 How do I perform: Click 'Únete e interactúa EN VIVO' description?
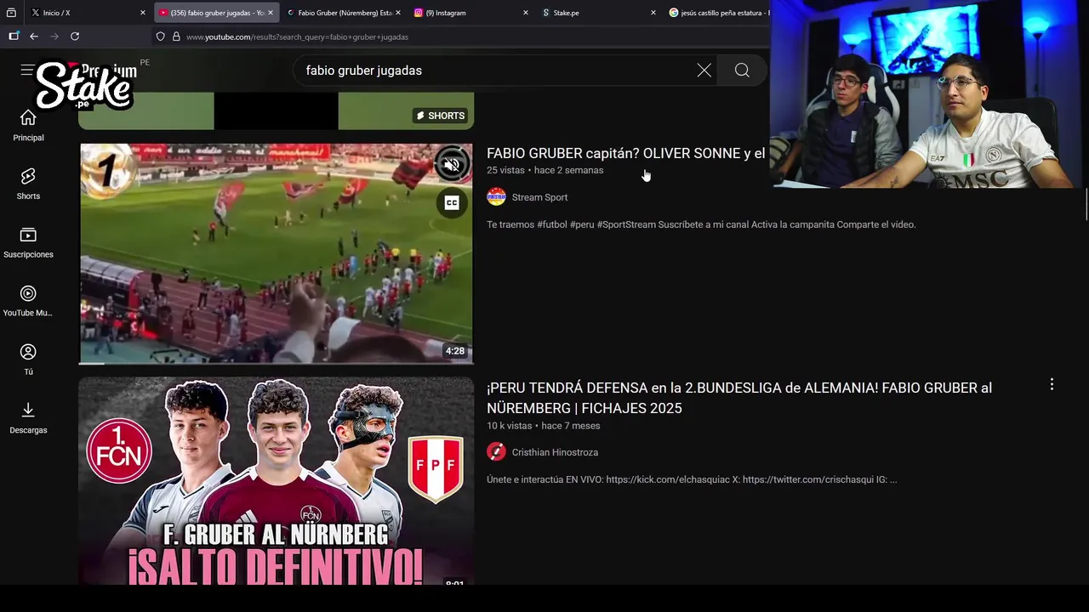692,479
